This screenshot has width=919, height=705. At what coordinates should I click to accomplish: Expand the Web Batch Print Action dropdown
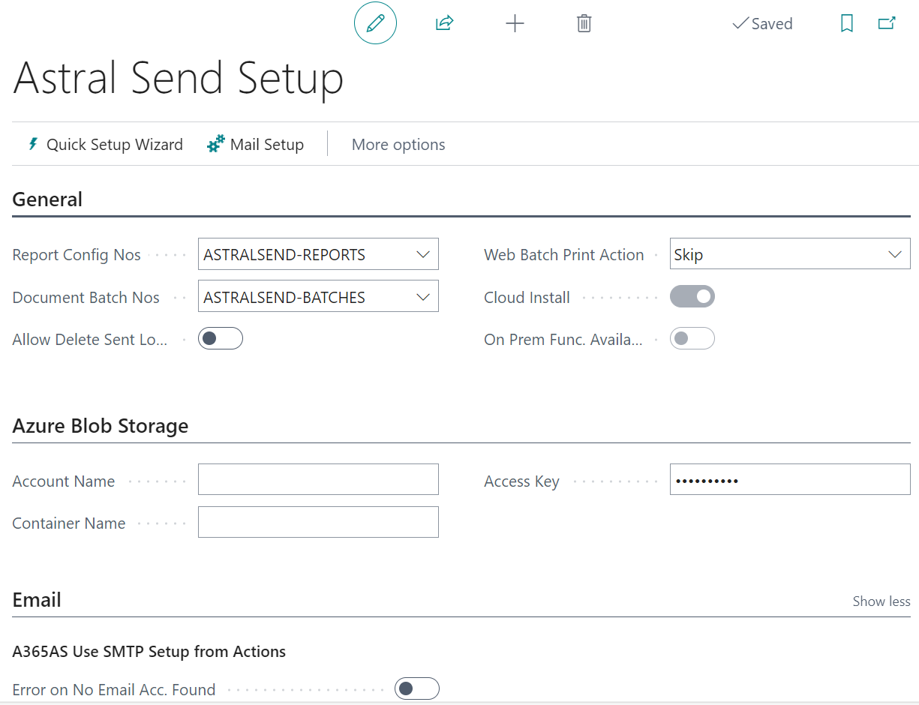(x=894, y=255)
